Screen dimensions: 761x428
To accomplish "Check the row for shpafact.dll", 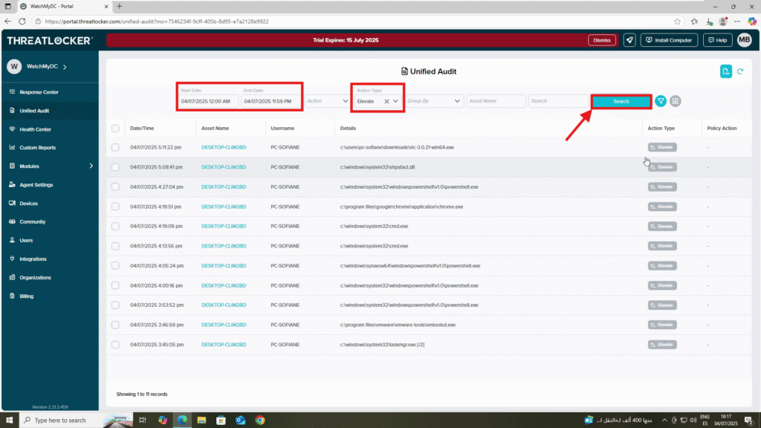I will click(x=115, y=167).
